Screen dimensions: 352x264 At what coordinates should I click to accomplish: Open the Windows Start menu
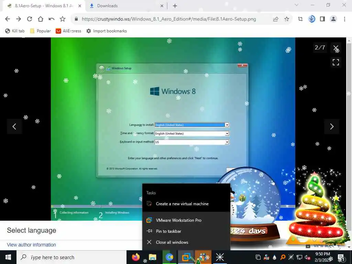pos(8,257)
